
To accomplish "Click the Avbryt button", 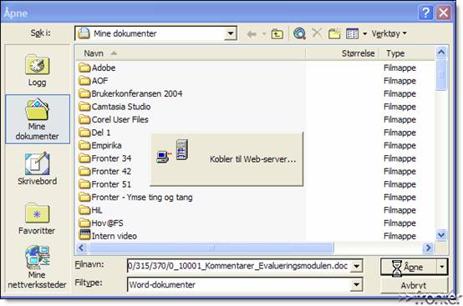I will (414, 285).
